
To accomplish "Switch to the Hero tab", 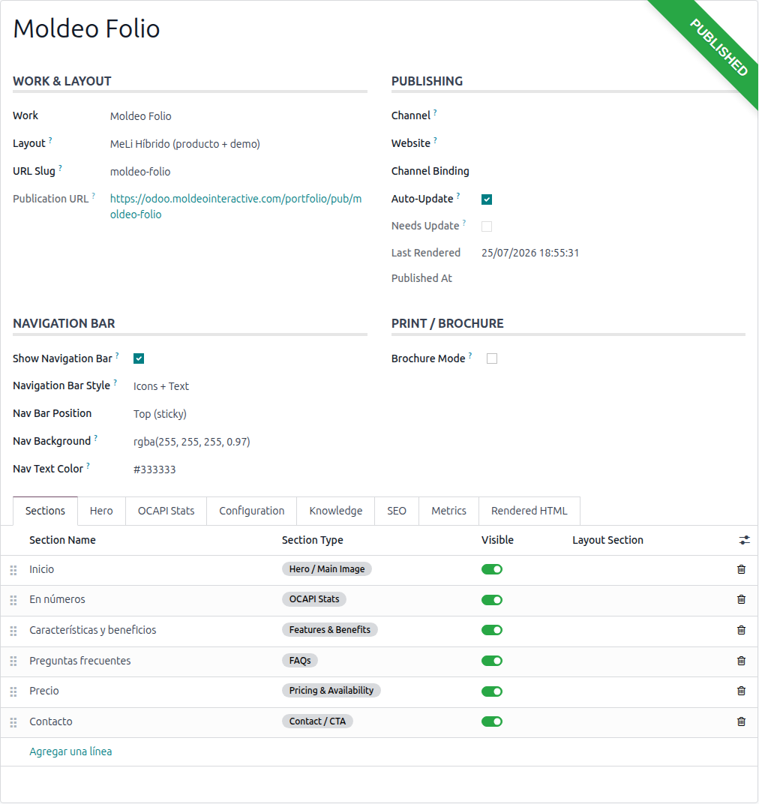I will coord(101,511).
